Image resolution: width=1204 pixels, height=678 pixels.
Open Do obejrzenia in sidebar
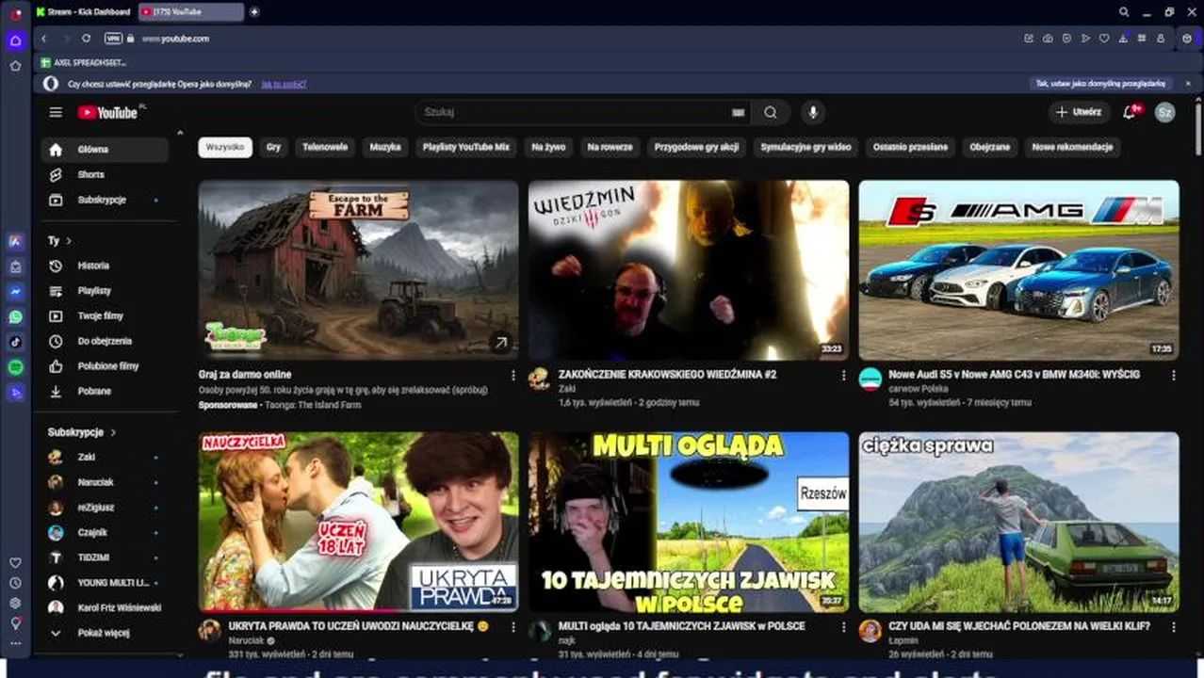pyautogui.click(x=104, y=341)
